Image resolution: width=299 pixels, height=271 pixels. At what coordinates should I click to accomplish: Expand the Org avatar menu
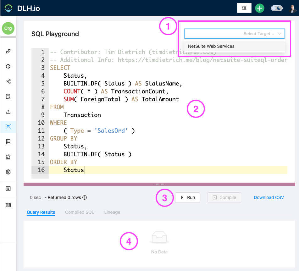coord(8,28)
